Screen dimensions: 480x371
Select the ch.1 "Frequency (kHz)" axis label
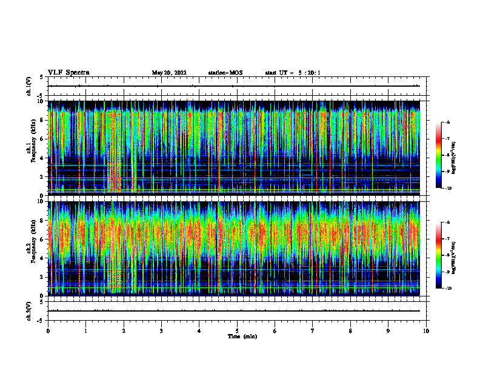click(34, 141)
